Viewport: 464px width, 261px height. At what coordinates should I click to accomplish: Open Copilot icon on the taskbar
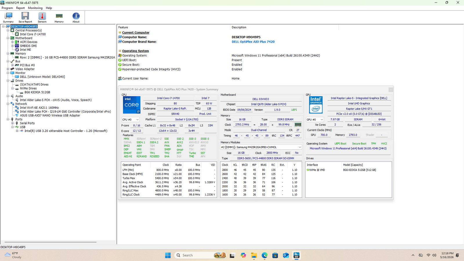[243, 255]
